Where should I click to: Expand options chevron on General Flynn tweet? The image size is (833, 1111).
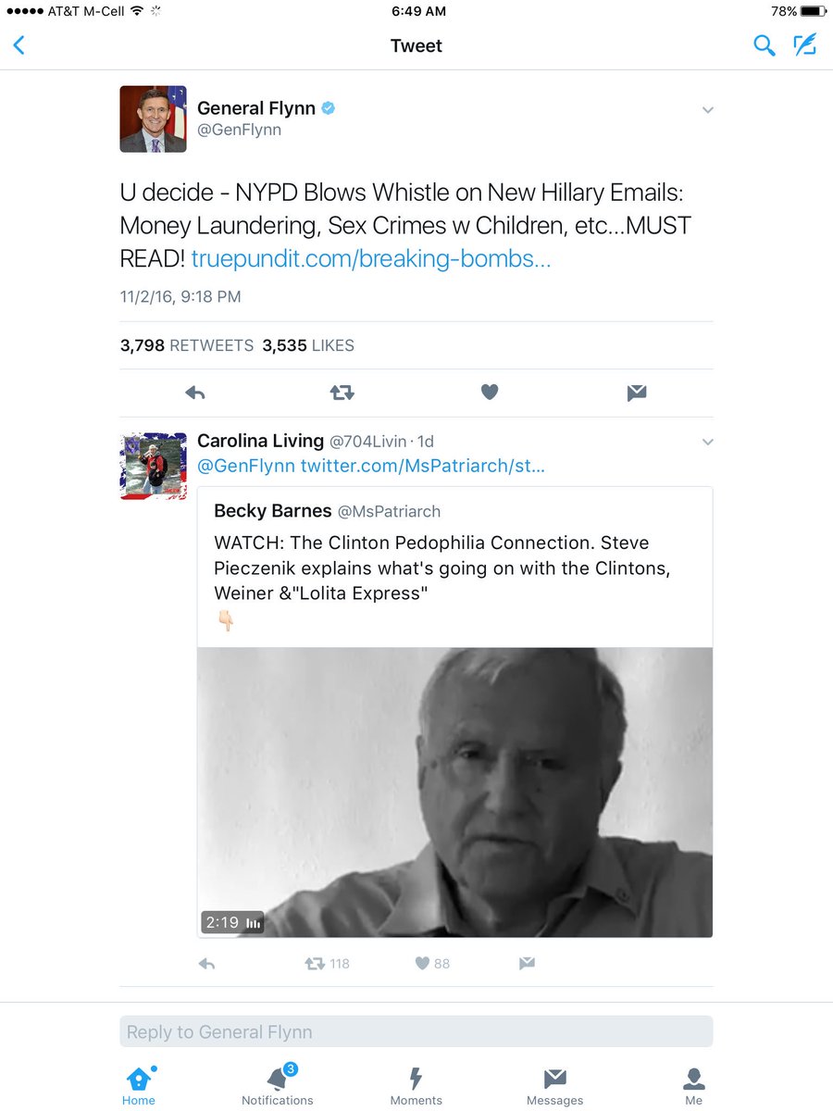point(708,110)
